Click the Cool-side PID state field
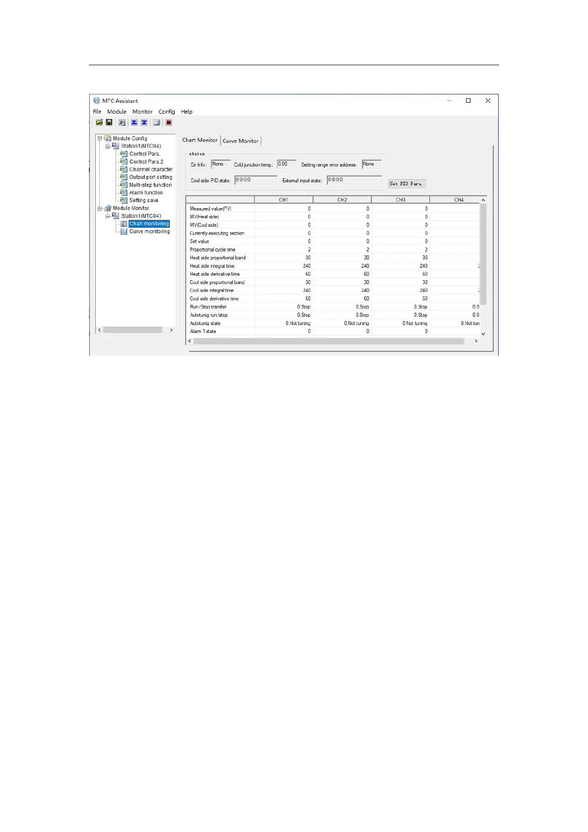The image size is (588, 832). click(256, 180)
